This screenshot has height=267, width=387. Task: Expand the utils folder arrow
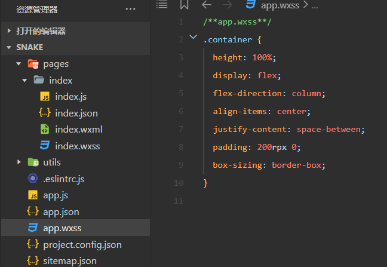point(19,162)
